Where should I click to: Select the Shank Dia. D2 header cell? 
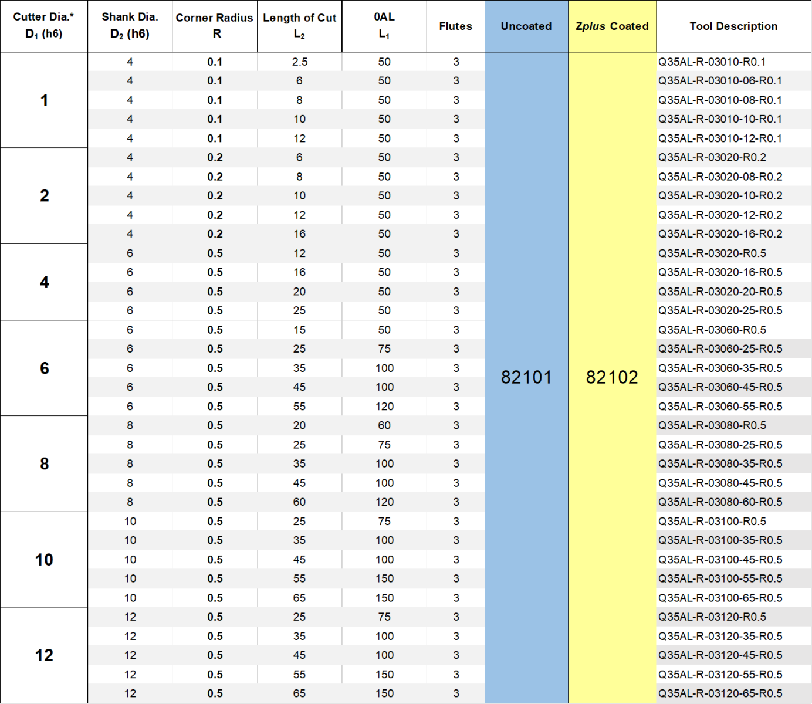point(130,26)
